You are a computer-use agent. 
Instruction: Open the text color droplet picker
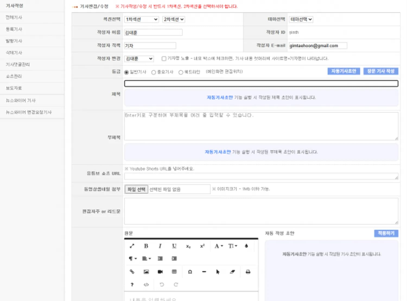pyautogui.click(x=246, y=246)
